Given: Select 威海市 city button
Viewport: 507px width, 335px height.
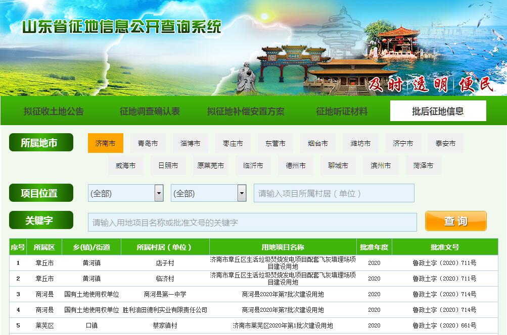Looking at the screenshot, I should 126,165.
